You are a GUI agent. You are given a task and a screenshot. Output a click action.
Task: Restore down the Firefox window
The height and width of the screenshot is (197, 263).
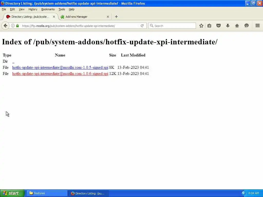point(253,3)
